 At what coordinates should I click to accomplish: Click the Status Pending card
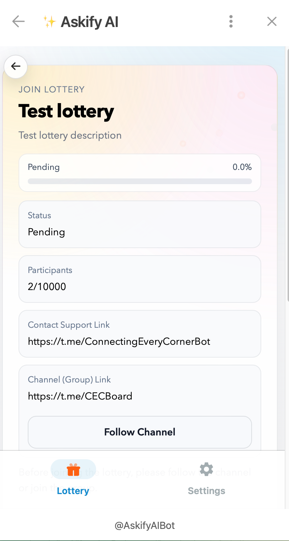pos(140,224)
